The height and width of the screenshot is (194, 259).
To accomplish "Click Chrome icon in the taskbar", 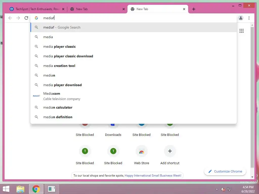I will pyautogui.click(x=36, y=189).
